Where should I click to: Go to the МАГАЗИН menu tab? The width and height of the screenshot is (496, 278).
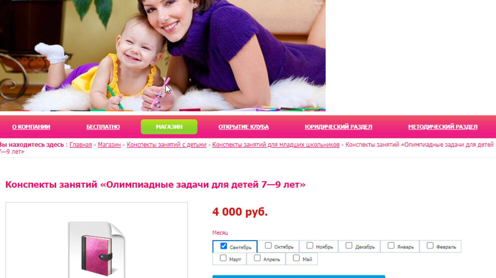[169, 127]
